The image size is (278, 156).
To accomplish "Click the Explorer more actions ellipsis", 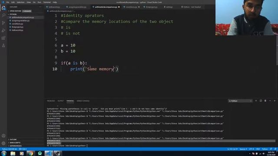I will (40, 7).
